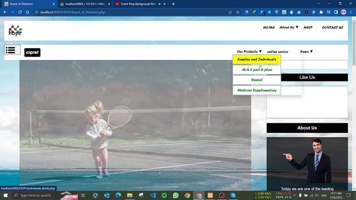Click the share icon in the address bar
The image size is (356, 200).
coord(230,12)
